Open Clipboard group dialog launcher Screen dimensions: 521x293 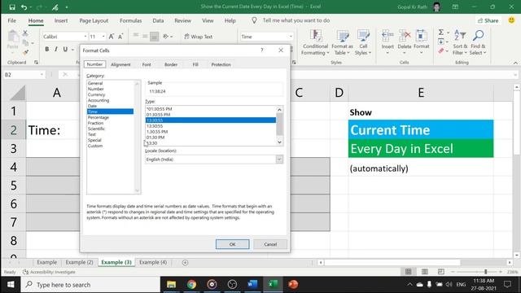pos(36,62)
